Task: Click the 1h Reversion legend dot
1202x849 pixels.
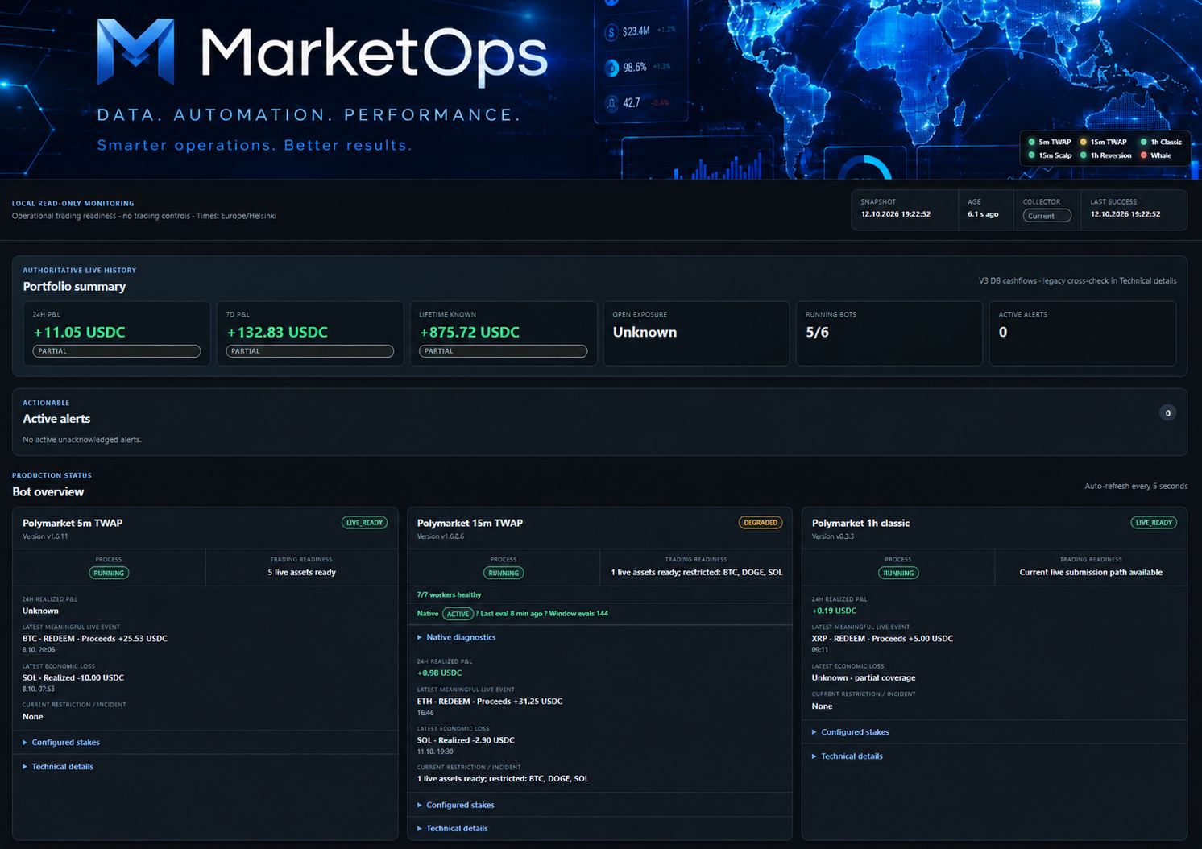Action: click(x=1084, y=155)
